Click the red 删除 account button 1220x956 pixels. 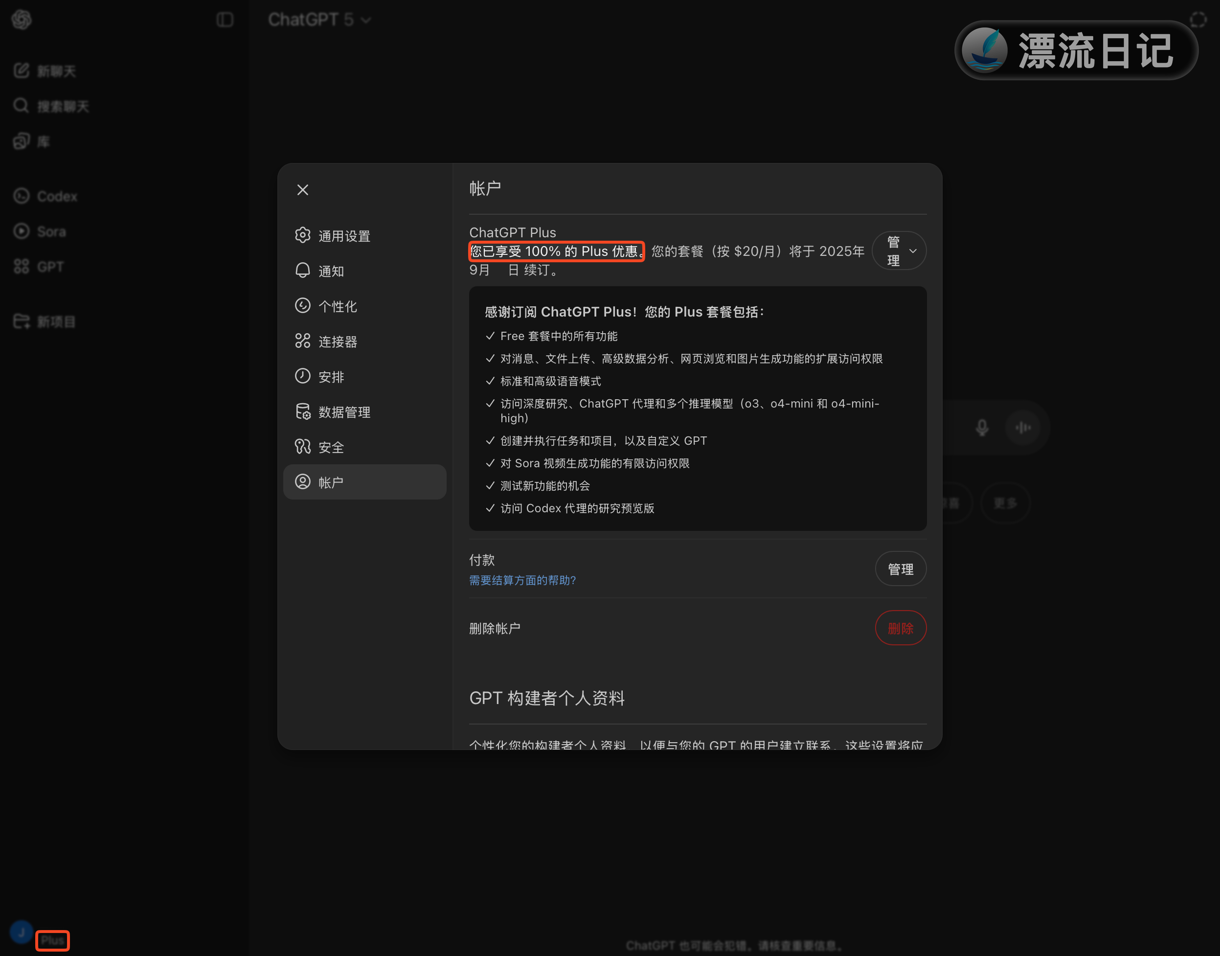click(901, 628)
